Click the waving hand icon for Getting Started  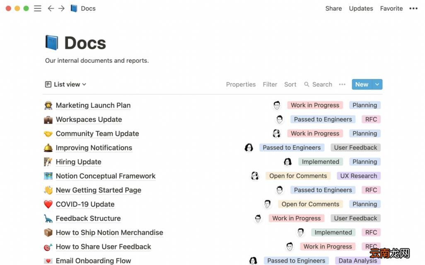pos(48,190)
